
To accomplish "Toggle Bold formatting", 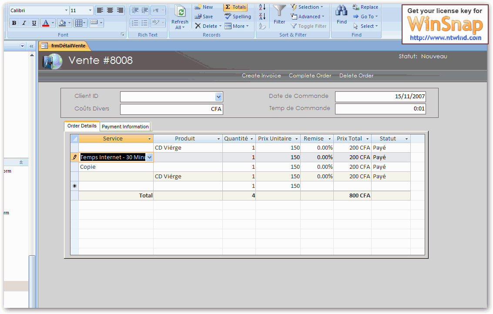I will click(14, 23).
